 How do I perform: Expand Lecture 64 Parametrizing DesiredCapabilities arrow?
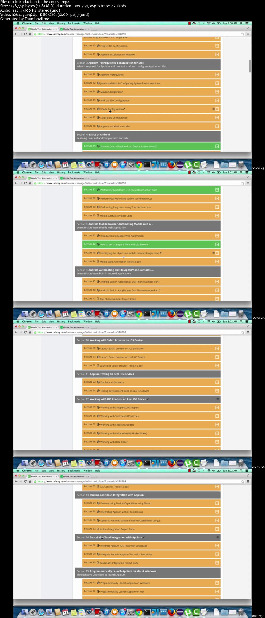(217, 503)
